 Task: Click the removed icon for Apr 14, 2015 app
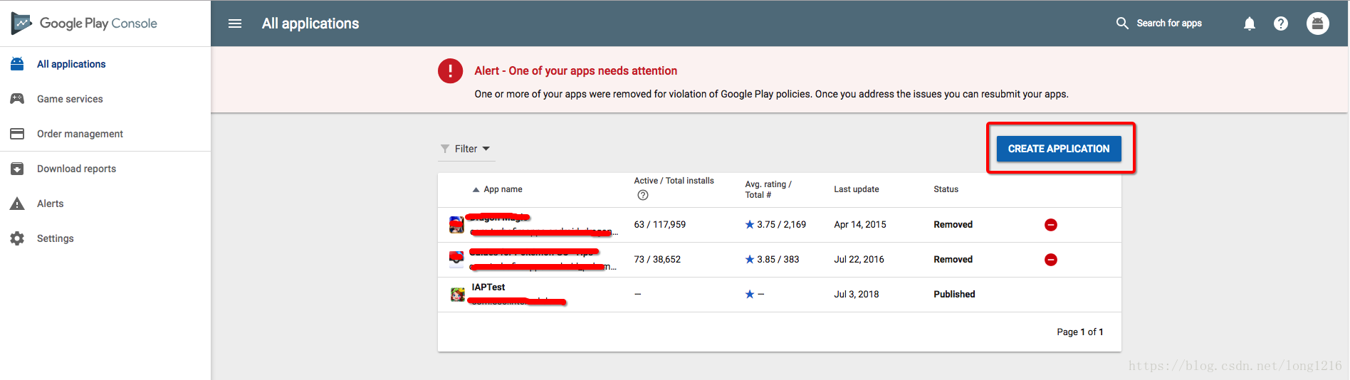pyautogui.click(x=1051, y=225)
